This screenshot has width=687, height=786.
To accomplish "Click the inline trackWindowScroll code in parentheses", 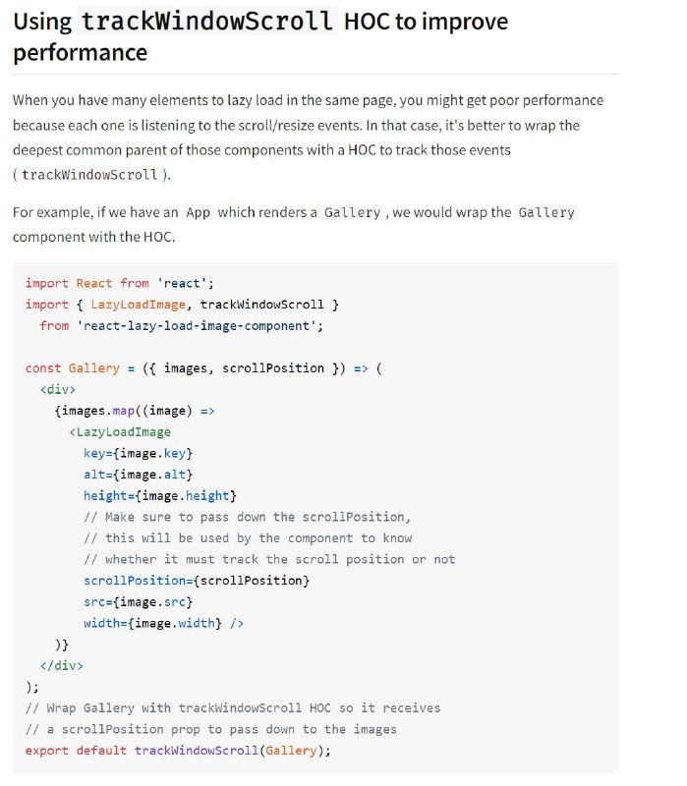I will (89, 175).
